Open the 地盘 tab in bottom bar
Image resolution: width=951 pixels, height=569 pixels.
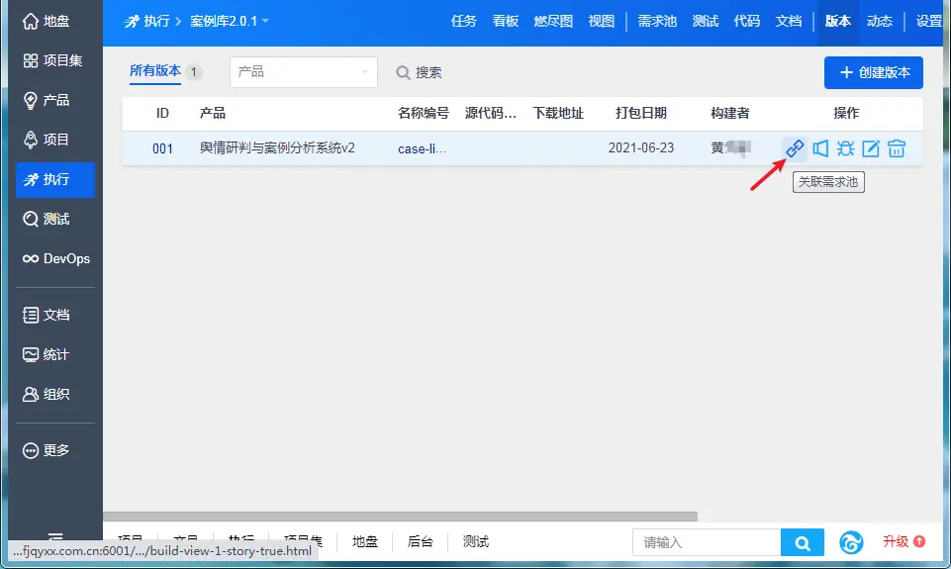point(364,541)
